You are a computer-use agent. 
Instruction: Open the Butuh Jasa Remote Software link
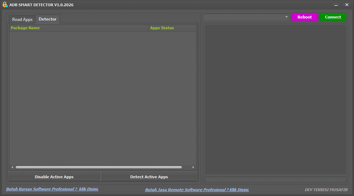click(x=197, y=190)
